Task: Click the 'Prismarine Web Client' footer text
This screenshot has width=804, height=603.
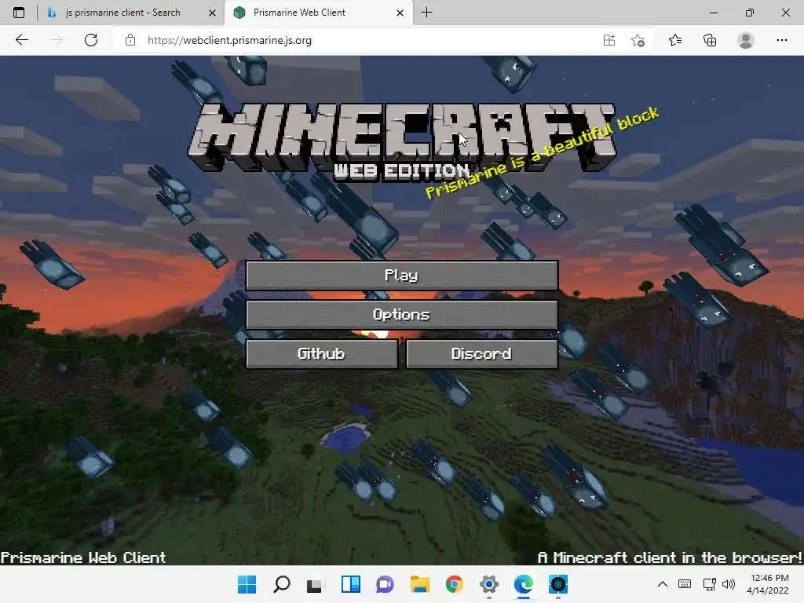Action: tap(83, 558)
